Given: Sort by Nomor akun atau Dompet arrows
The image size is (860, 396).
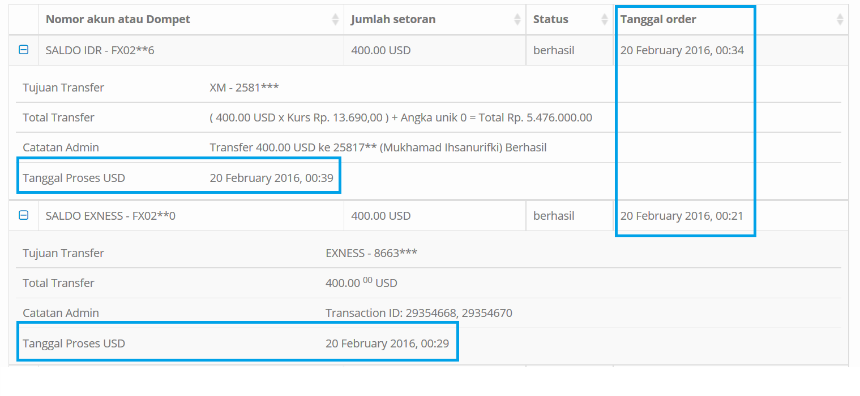Looking at the screenshot, I should pyautogui.click(x=335, y=19).
